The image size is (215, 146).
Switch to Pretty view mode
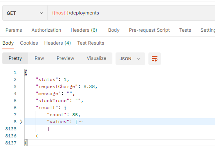click(x=15, y=58)
